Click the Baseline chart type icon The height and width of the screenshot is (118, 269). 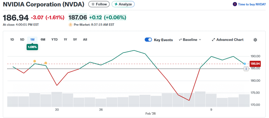(180, 40)
